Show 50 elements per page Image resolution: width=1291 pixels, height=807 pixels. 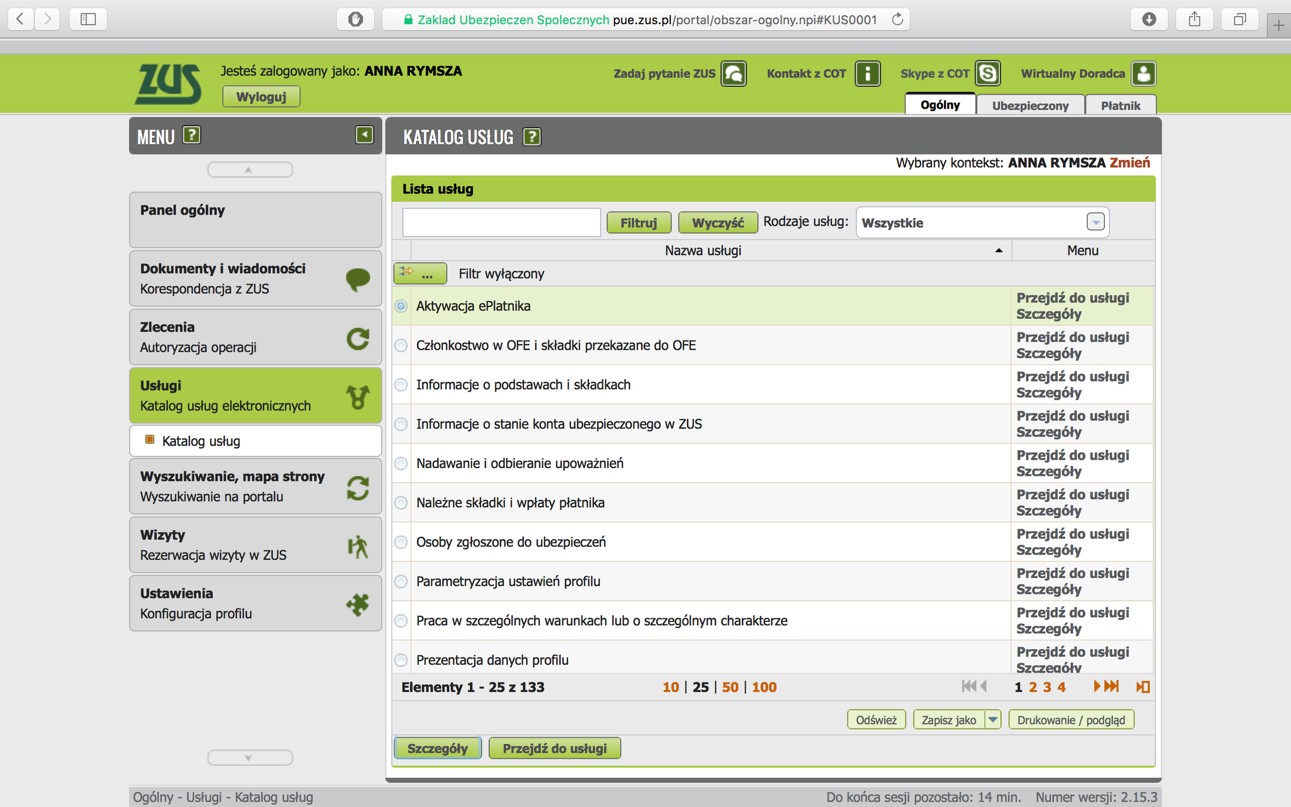(730, 687)
